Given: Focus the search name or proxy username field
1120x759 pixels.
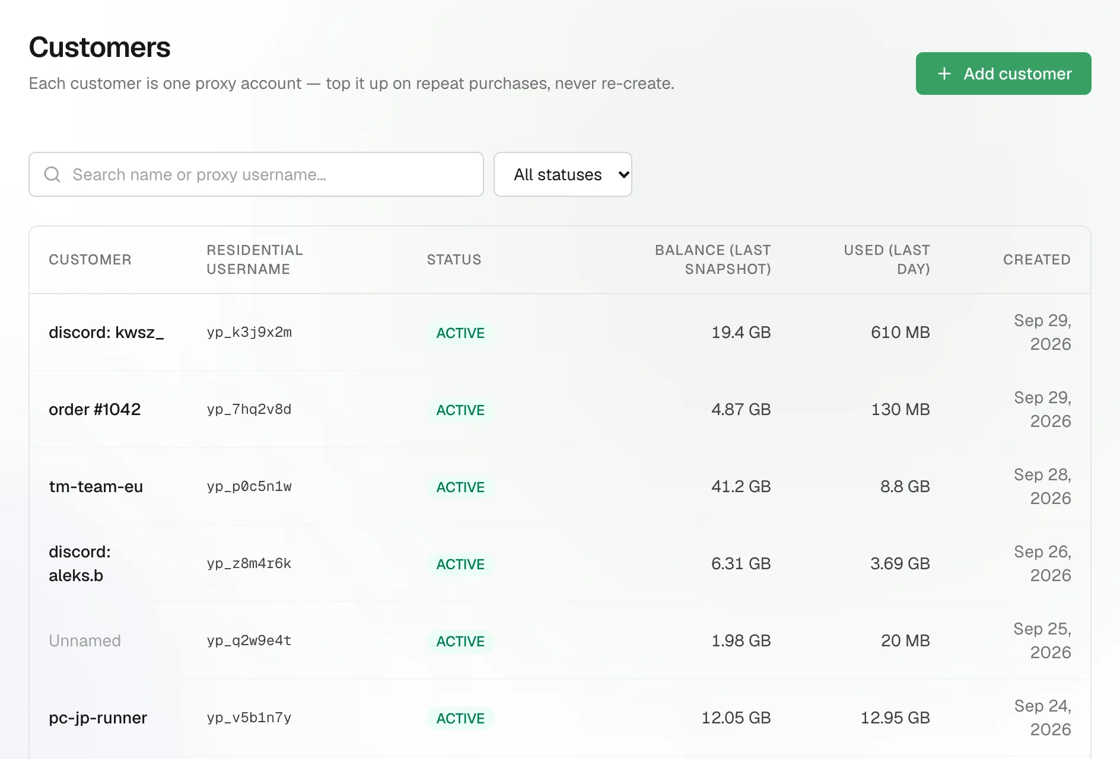Looking at the screenshot, I should (x=256, y=174).
